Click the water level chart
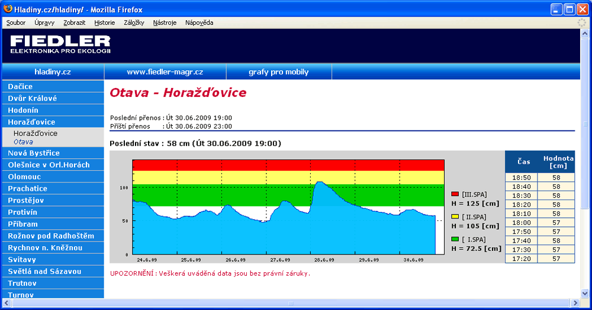Screen dimensions: 592x310 (288, 207)
